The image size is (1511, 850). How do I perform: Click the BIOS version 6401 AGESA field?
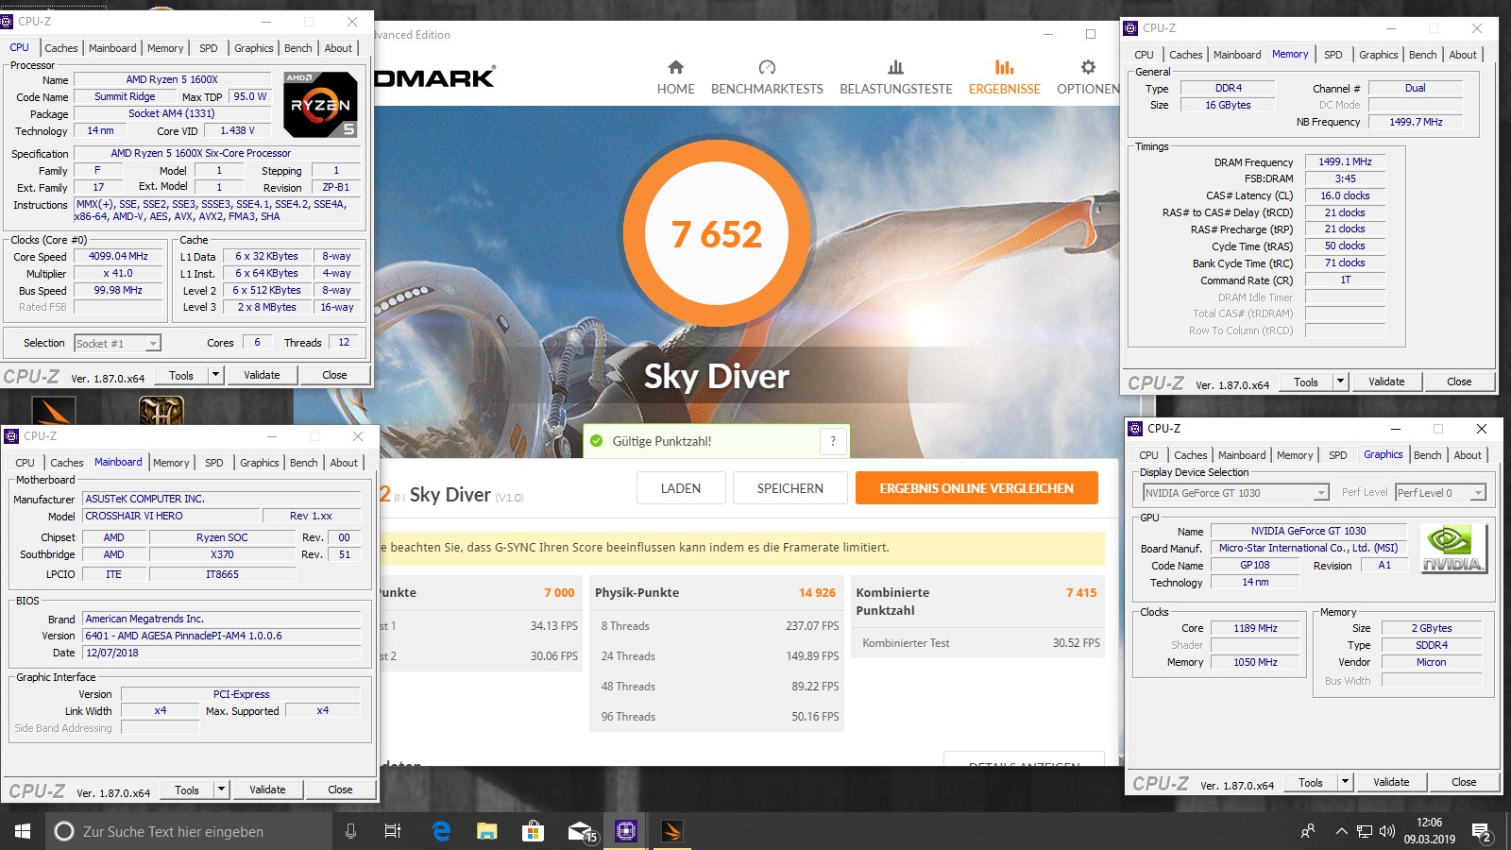click(222, 636)
